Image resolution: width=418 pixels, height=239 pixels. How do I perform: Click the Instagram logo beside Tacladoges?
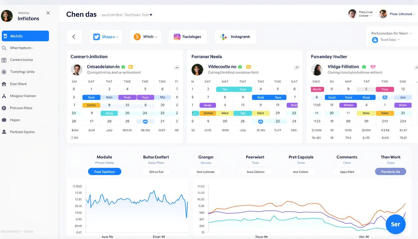[x=177, y=36]
